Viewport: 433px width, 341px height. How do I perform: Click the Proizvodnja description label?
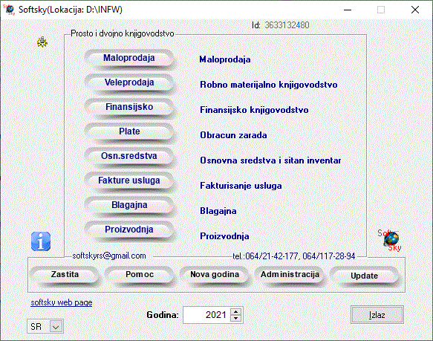(x=224, y=236)
